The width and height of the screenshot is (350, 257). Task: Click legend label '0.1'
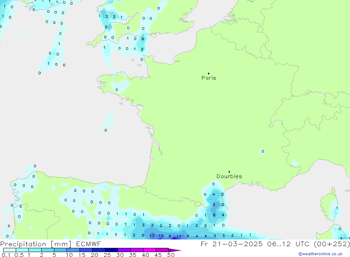pyautogui.click(x=6, y=255)
